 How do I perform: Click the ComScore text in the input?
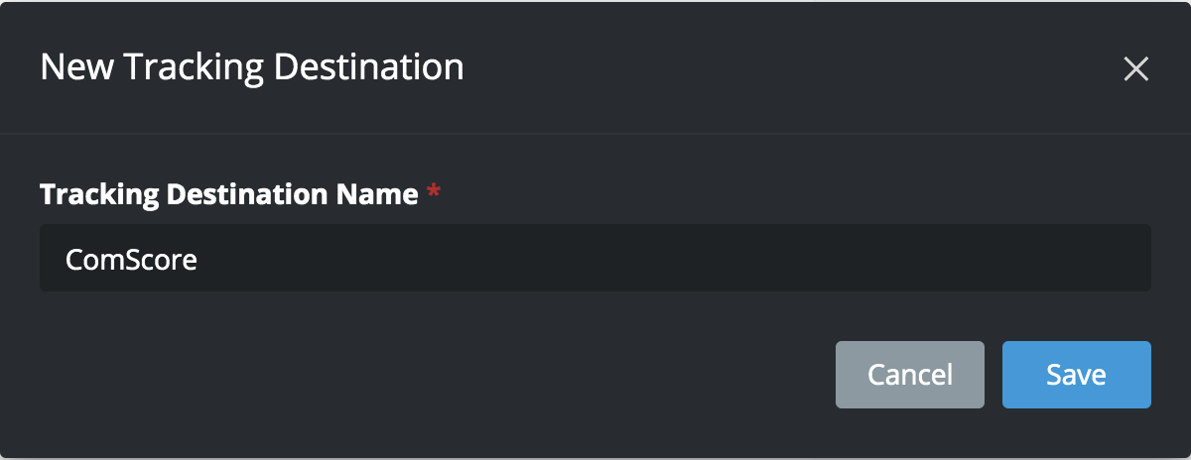pyautogui.click(x=131, y=260)
